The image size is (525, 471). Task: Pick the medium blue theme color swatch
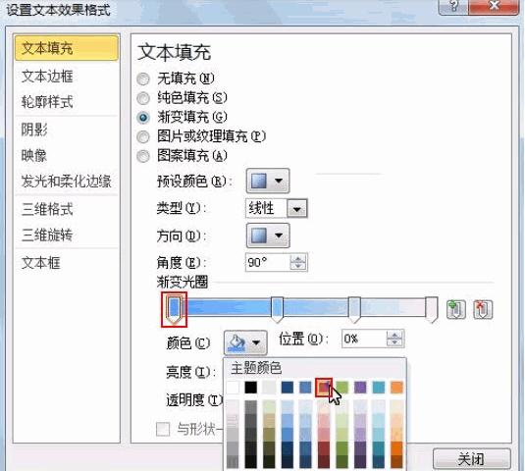point(305,388)
